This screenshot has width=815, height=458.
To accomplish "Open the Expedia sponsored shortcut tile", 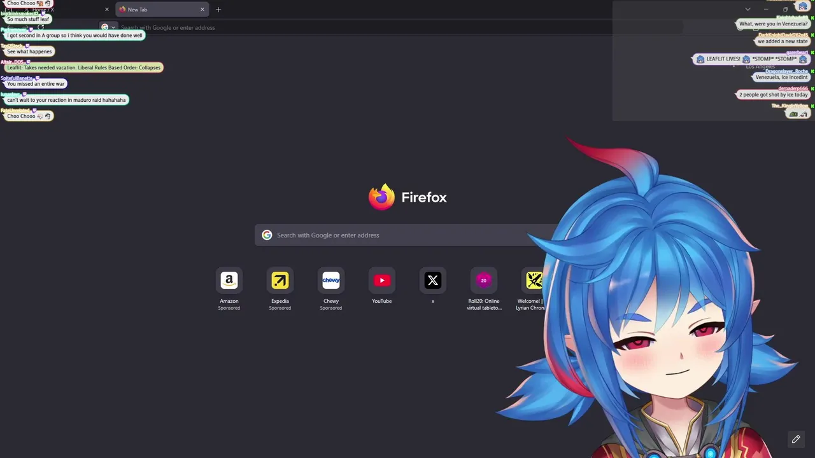I will click(280, 281).
